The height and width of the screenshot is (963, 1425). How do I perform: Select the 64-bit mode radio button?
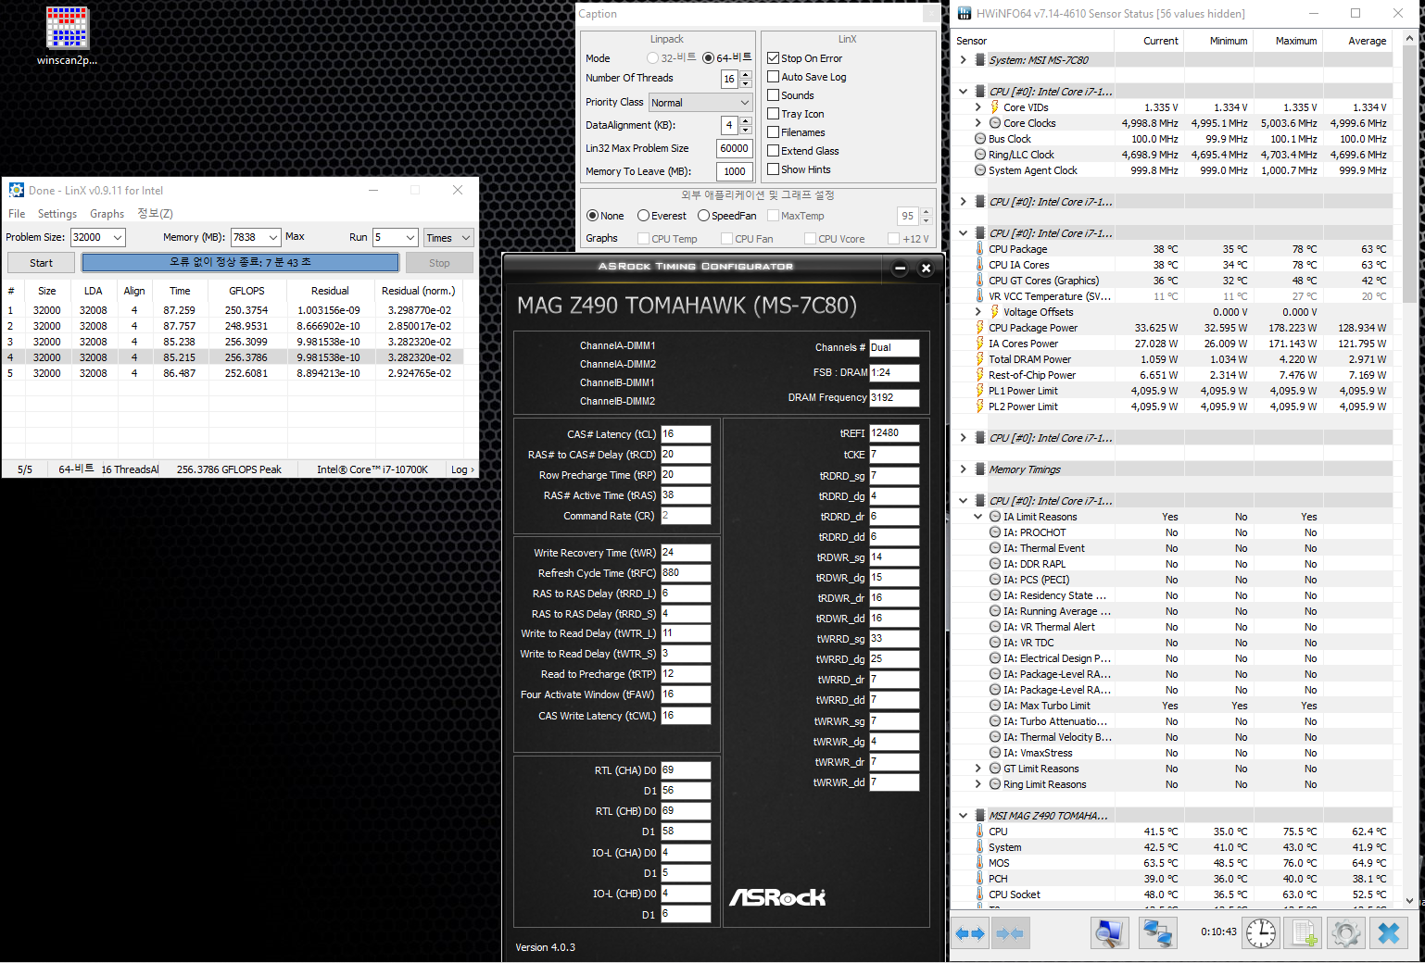click(709, 58)
